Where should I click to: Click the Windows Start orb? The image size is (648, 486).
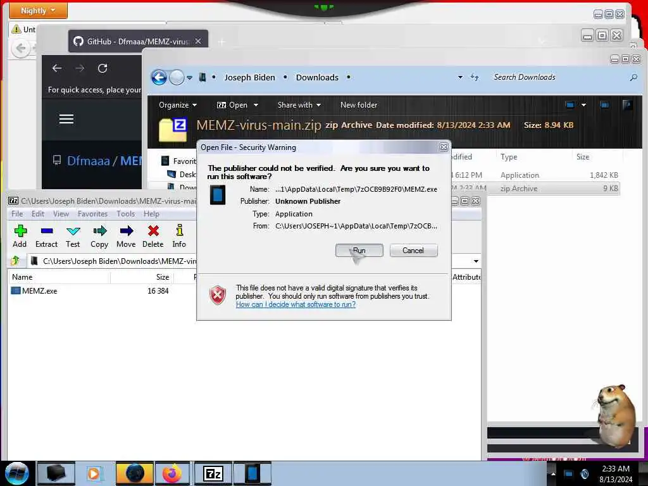(x=16, y=473)
